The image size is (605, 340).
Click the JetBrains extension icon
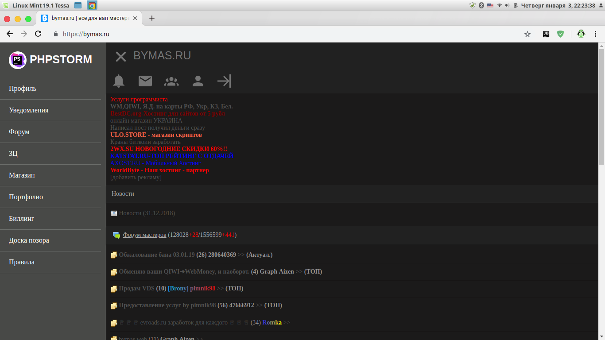tap(546, 34)
